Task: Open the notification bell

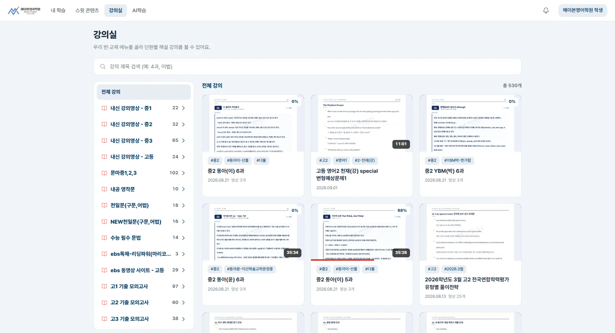Action: (x=546, y=10)
